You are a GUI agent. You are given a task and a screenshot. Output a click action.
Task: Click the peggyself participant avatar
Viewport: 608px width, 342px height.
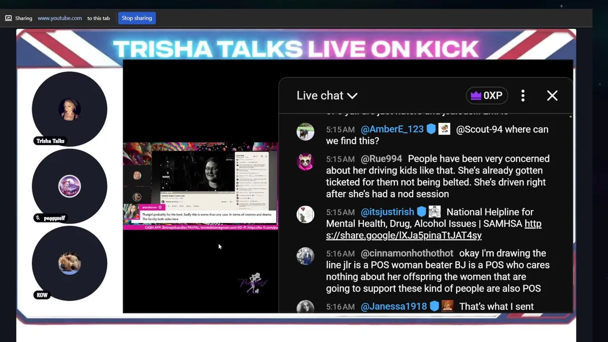pos(69,186)
